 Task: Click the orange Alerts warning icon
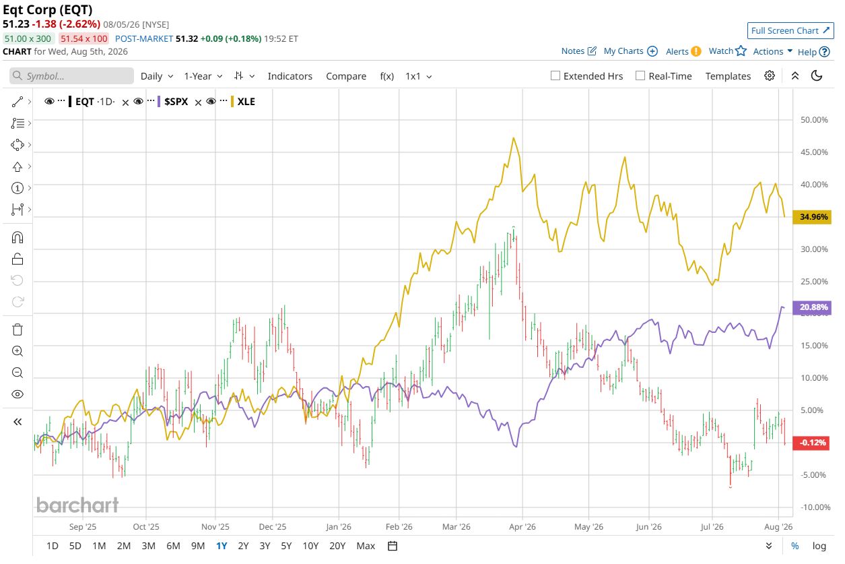(x=696, y=51)
